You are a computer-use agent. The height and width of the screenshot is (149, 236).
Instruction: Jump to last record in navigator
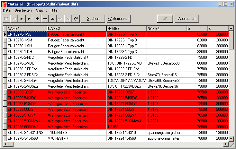point(30,19)
